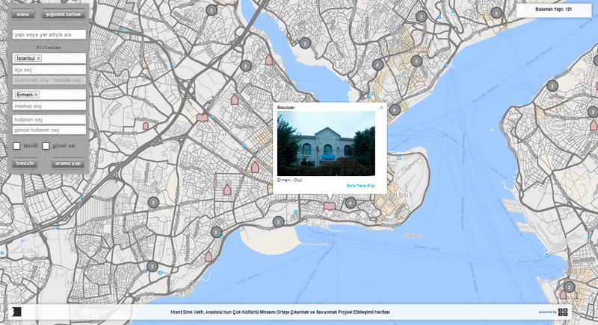Click the Ermeni - Okul caption
Viewport: 598px width, 325px height.
[x=289, y=180]
